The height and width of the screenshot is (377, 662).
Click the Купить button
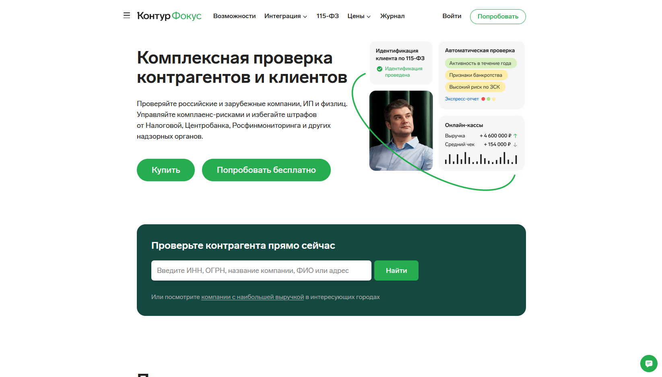point(166,170)
